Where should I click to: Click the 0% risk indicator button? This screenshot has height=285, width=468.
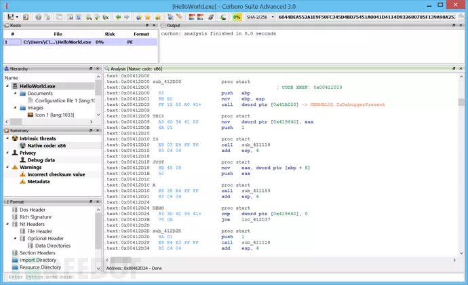coord(237,16)
